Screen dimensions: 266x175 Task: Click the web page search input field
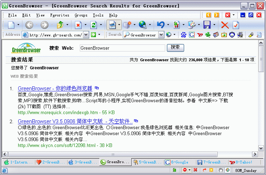click(122, 48)
